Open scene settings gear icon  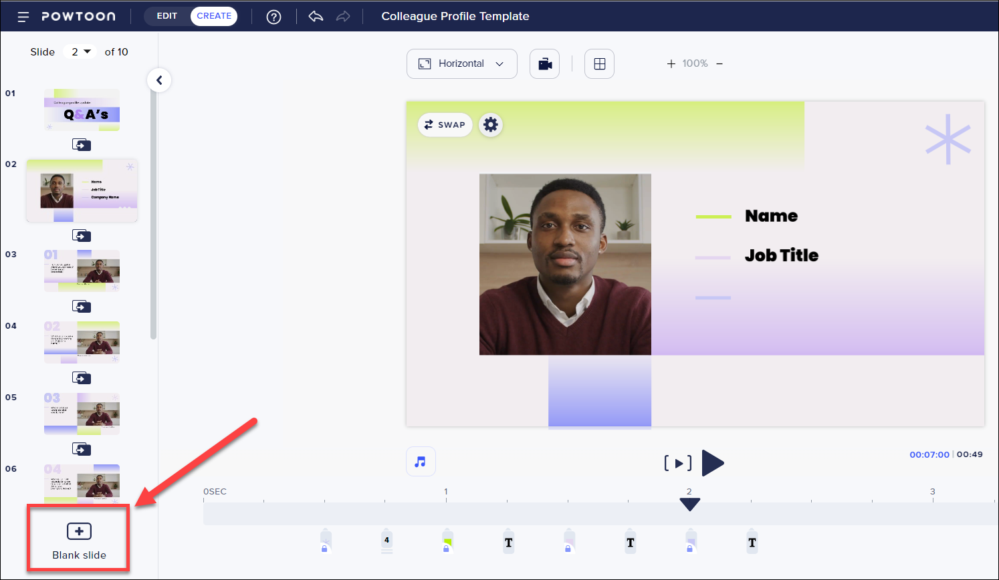coord(490,125)
